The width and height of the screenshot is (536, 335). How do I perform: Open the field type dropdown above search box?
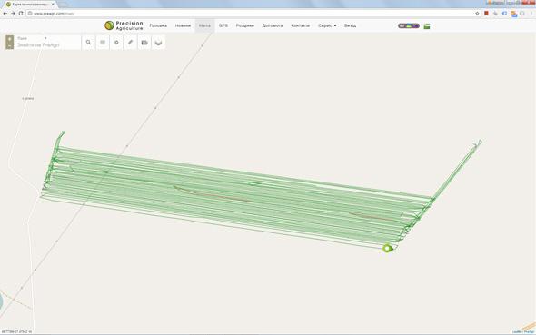point(32,38)
